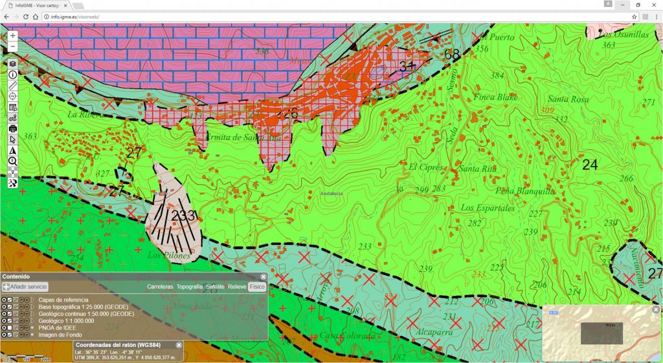Remove the Base topográfica 1:25.000 layer
Screen dimensions: 663x363
(5, 307)
